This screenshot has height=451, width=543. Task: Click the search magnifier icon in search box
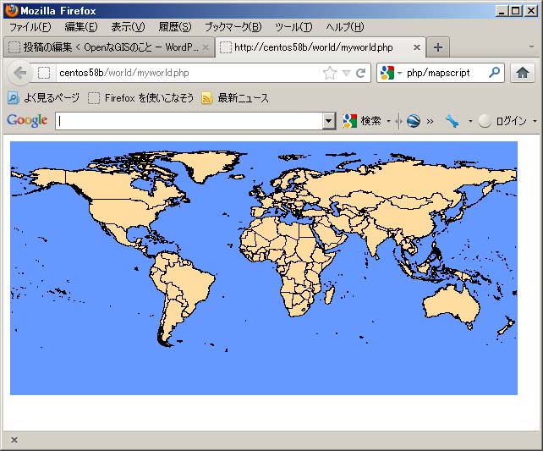tap(494, 73)
